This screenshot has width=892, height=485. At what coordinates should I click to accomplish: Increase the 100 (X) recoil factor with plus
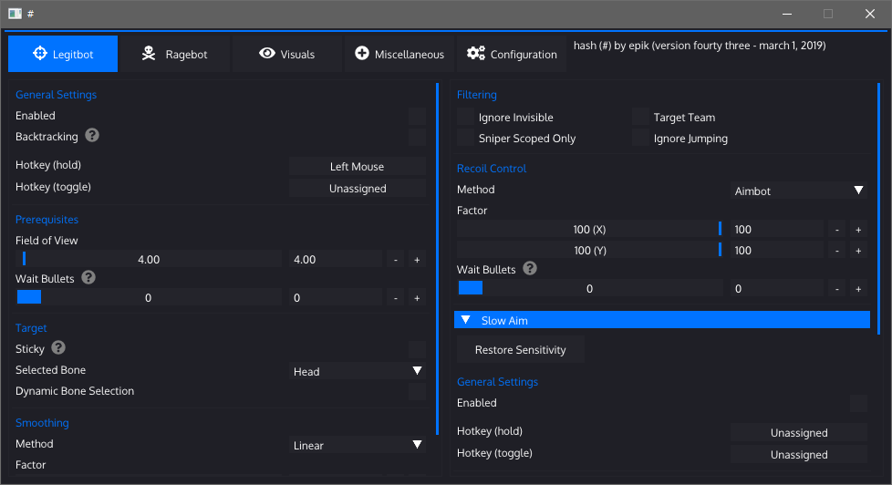[857, 230]
